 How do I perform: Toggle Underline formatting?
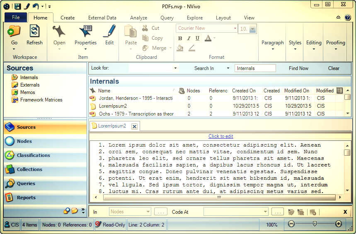click(197, 39)
